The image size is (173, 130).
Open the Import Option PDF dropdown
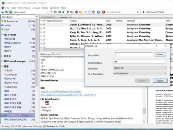[x=140, y=62]
